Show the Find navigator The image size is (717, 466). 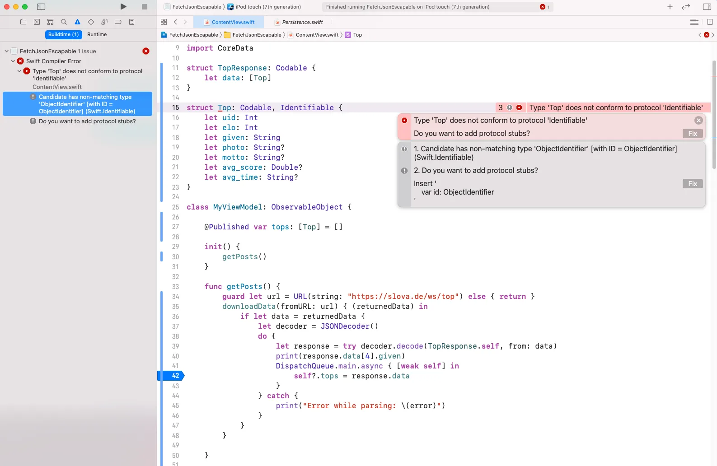[64, 22]
